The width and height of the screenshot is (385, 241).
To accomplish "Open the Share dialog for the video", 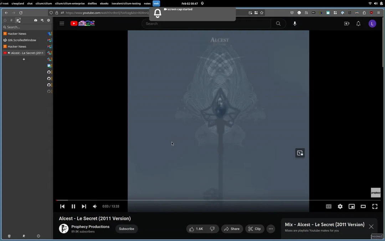I will point(232,229).
